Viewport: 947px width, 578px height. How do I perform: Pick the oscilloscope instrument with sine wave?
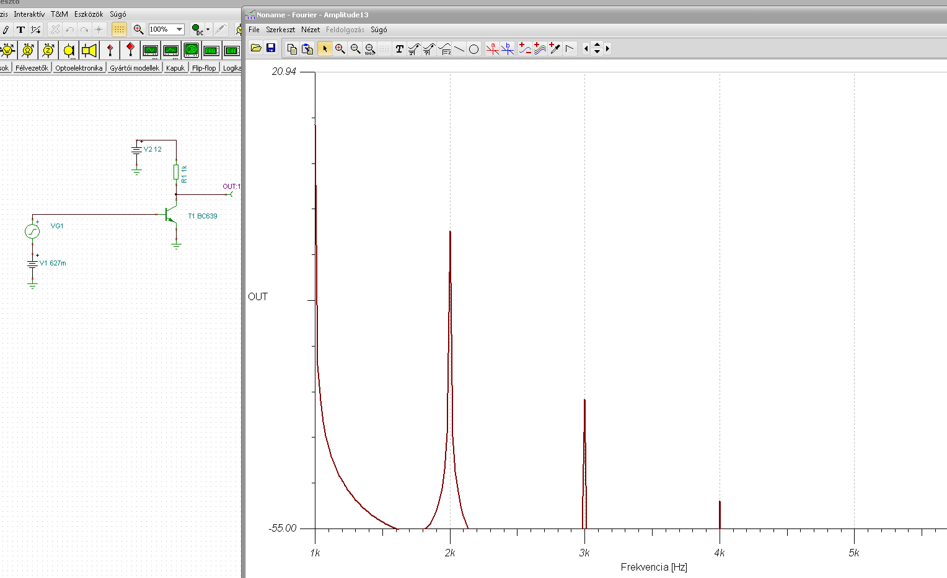pos(151,50)
